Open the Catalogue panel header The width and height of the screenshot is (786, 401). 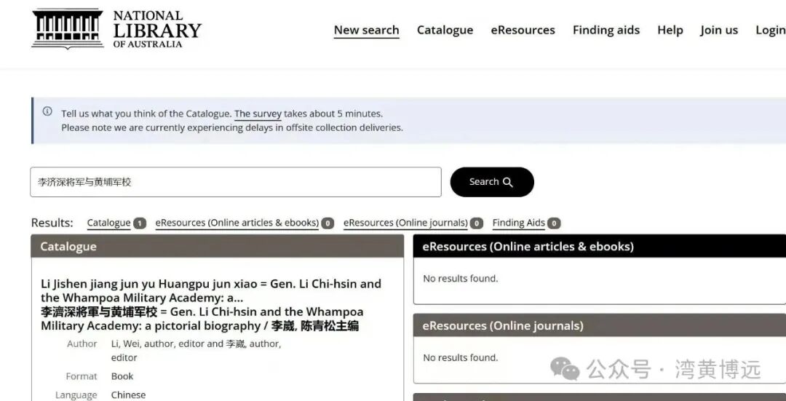[218, 246]
